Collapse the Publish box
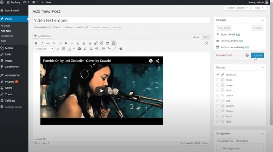Image resolution: width=273 pixels, height=152 pixels. tap(263, 20)
